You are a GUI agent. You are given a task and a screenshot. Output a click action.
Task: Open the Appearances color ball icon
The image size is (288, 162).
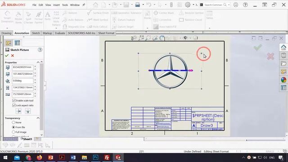click(x=283, y=80)
